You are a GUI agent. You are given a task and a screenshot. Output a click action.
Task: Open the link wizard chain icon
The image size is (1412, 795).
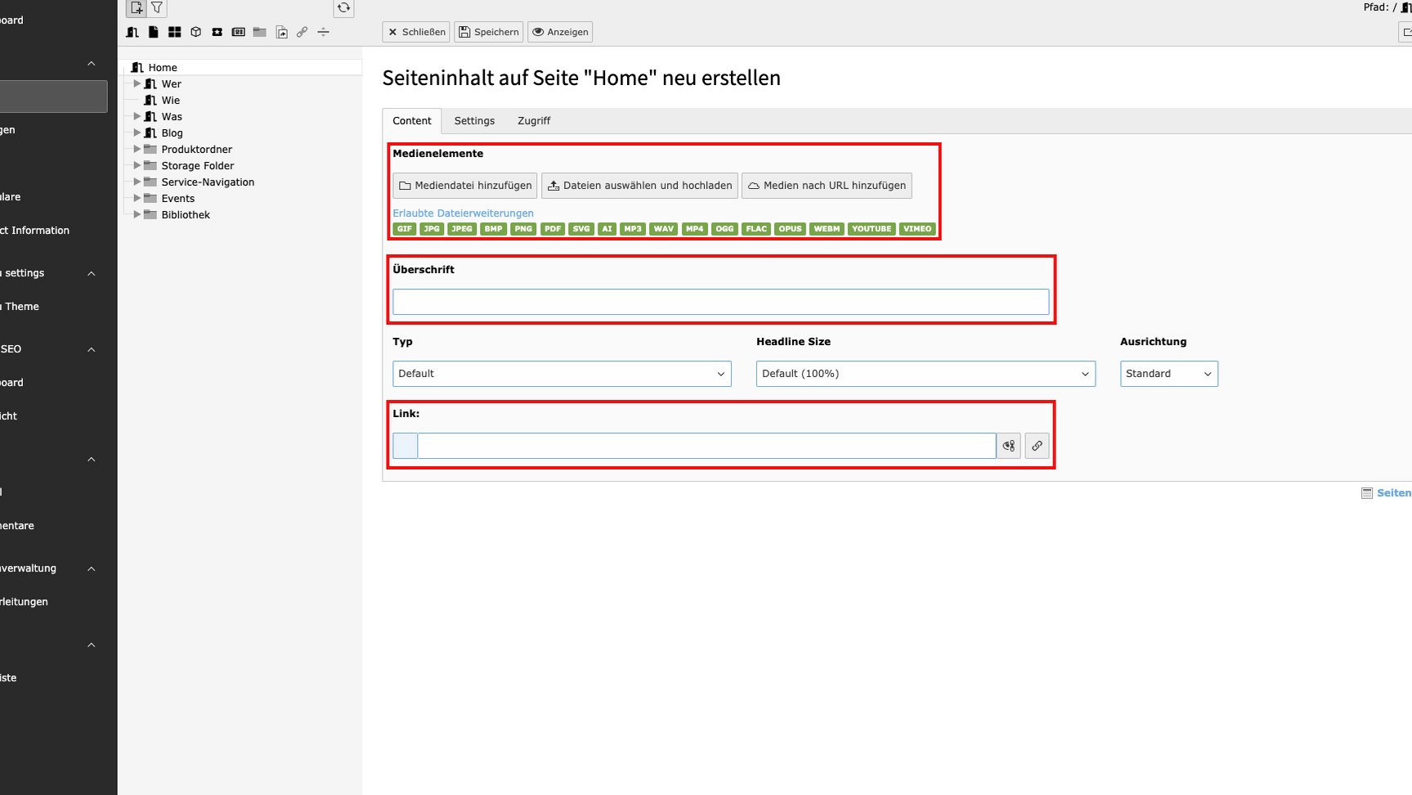pyautogui.click(x=1037, y=446)
